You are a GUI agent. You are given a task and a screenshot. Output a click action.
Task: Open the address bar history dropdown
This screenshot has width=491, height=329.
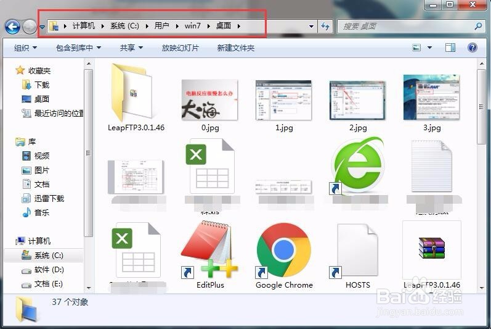[x=311, y=27]
